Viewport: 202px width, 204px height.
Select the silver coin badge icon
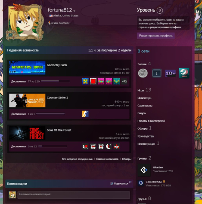tap(143, 73)
